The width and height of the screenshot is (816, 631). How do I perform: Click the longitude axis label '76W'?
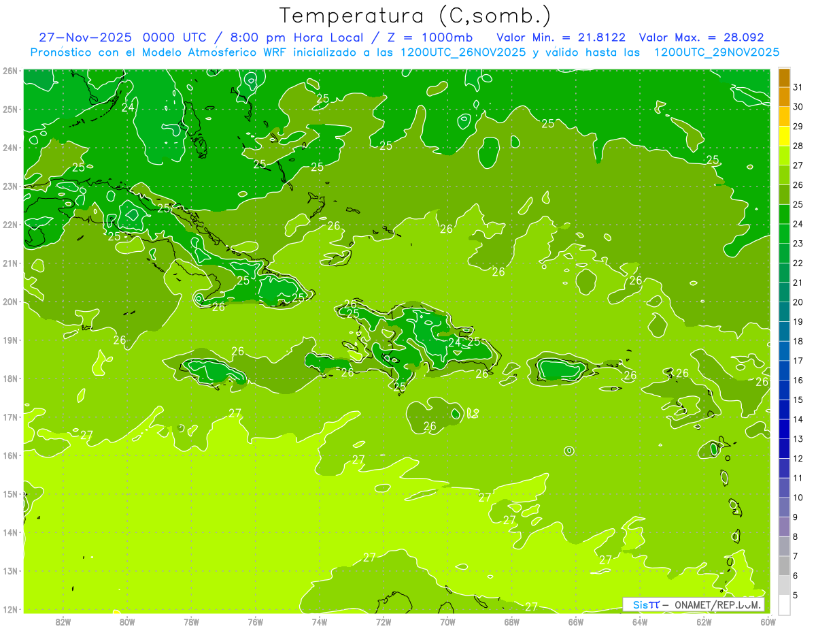coord(255,621)
